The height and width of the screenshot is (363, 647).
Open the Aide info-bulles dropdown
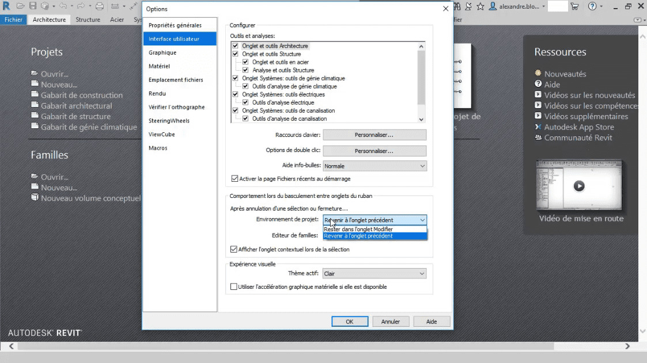[x=374, y=166]
